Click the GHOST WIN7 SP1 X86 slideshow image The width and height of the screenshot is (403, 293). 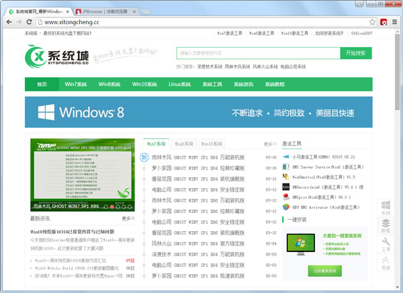pyautogui.click(x=83, y=175)
